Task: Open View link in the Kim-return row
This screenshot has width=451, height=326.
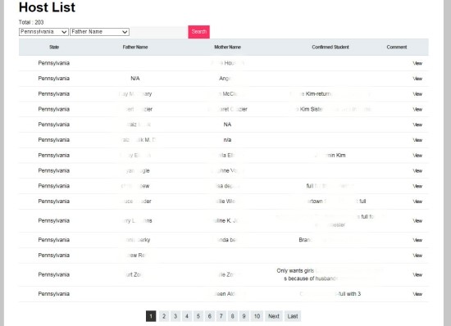Action: [x=417, y=94]
